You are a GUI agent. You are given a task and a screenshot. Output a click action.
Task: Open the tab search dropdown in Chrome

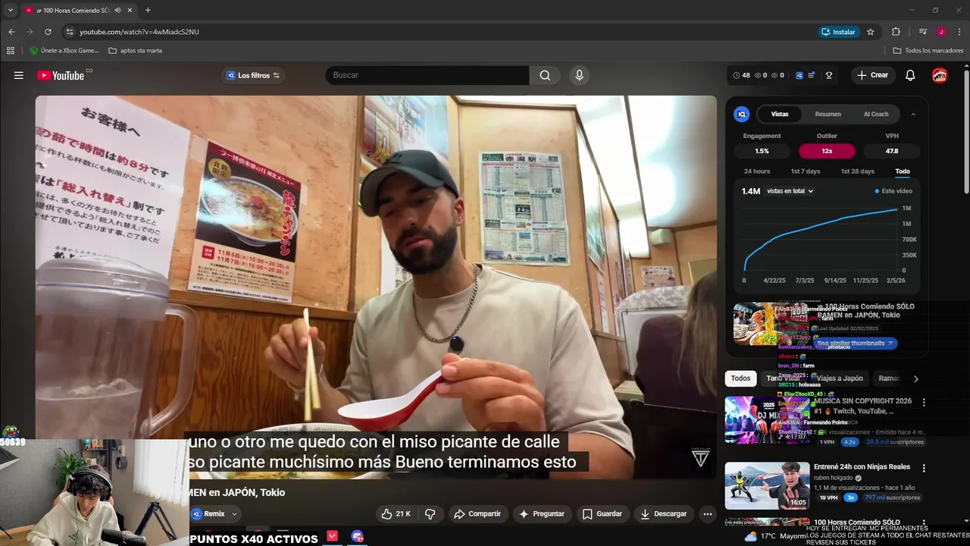[11, 10]
